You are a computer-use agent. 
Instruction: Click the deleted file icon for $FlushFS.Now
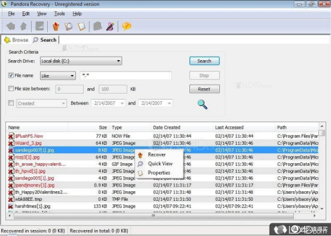11,136
